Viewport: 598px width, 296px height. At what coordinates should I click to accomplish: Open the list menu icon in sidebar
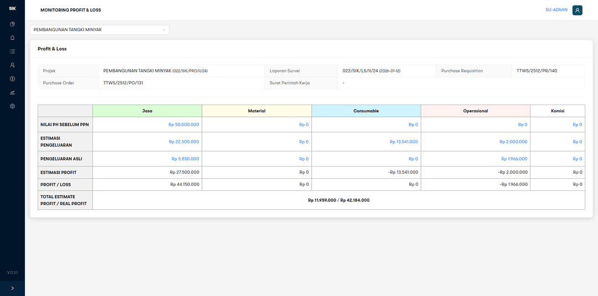click(12, 51)
